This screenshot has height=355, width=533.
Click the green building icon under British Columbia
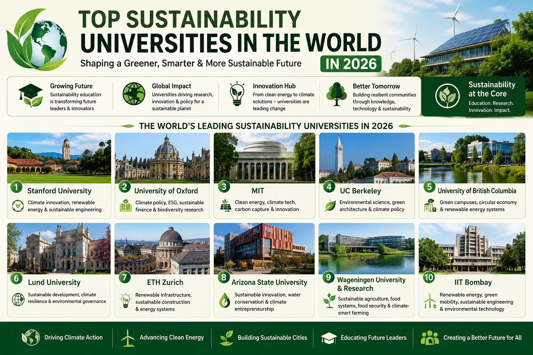(x=430, y=205)
